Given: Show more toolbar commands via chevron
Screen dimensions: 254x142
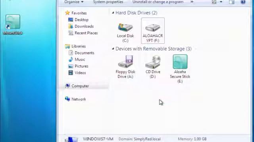Looking at the screenshot, I should (192, 2).
